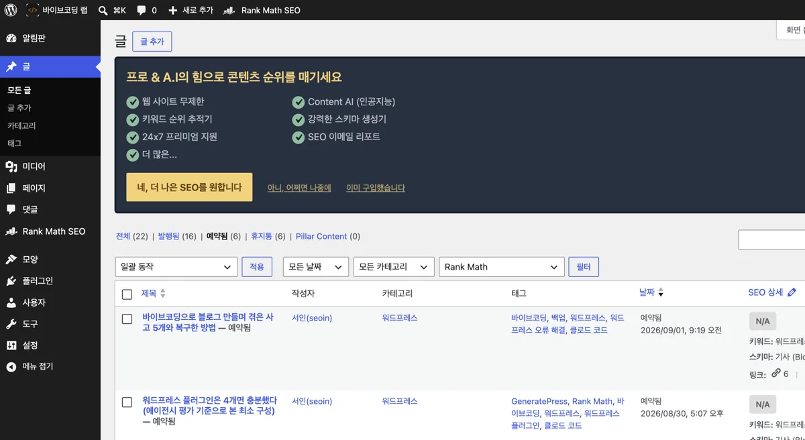Click tag Rank Math in second row
This screenshot has height=440, width=805.
tap(592, 401)
